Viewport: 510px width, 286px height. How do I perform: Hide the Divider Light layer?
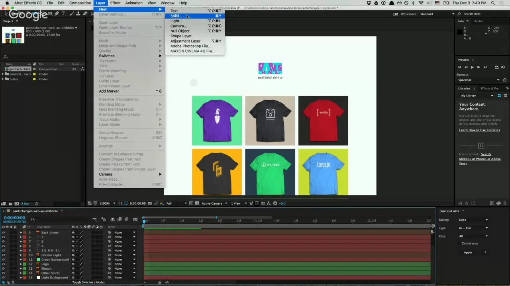pos(4,255)
